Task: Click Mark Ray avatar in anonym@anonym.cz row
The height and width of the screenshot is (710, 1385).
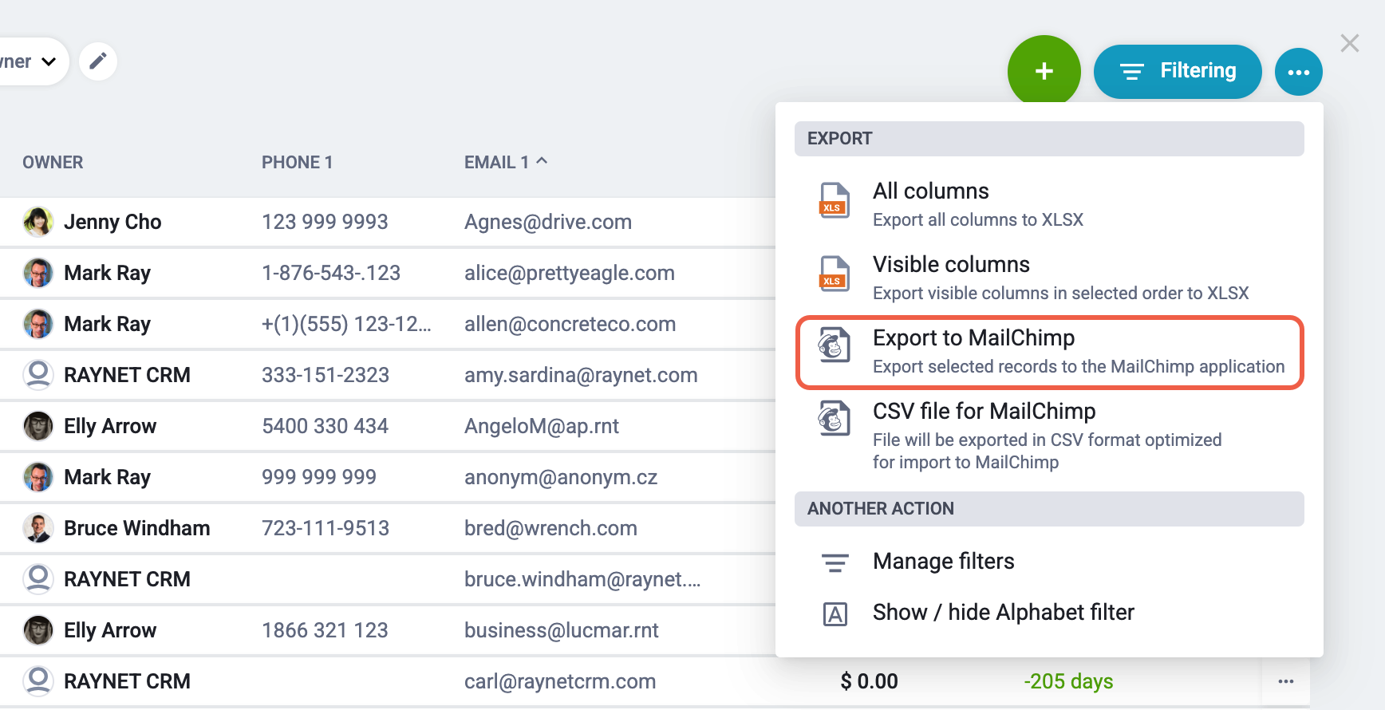Action: (38, 477)
